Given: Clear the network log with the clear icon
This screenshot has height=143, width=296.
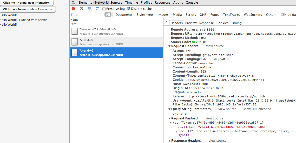Looking at the screenshot, I should (81, 9).
